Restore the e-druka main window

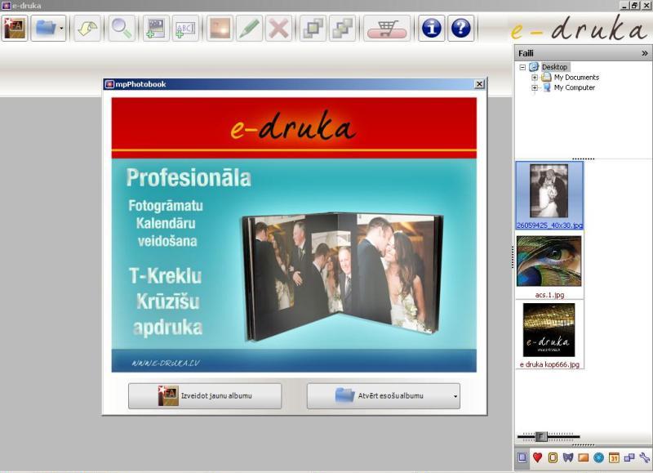(634, 5)
